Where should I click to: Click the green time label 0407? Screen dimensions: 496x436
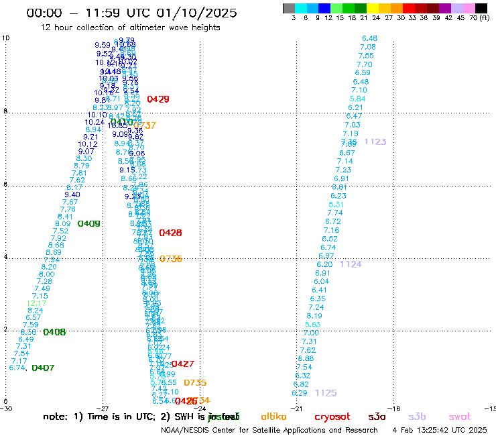pyautogui.click(x=43, y=368)
